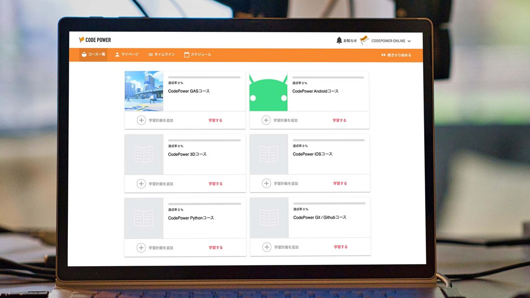Open the タイムライン tab

[161, 55]
